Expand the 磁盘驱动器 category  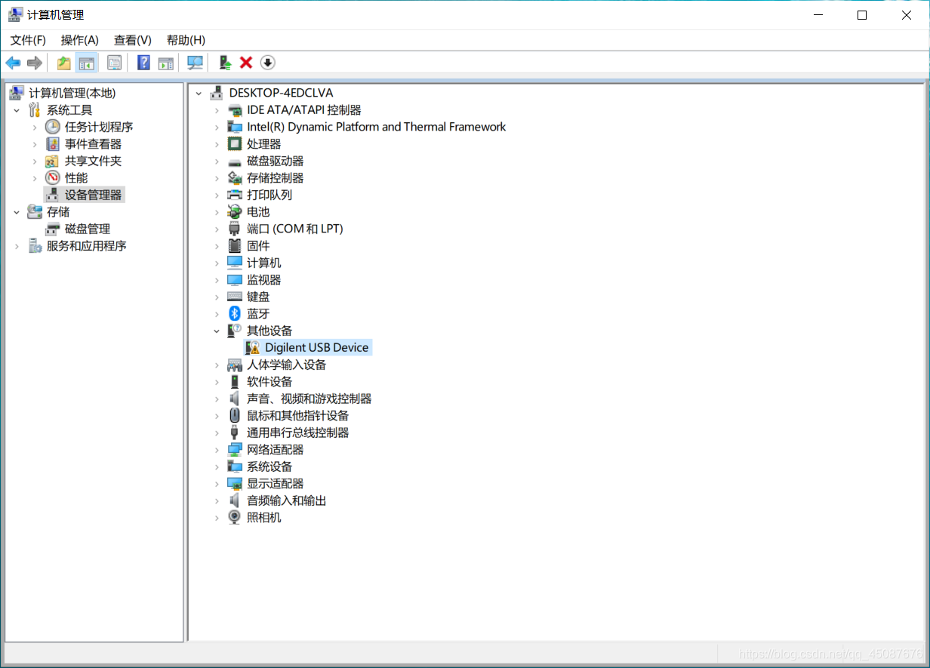point(217,161)
